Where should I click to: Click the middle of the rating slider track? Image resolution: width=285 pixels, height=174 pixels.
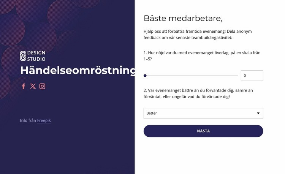(192, 76)
